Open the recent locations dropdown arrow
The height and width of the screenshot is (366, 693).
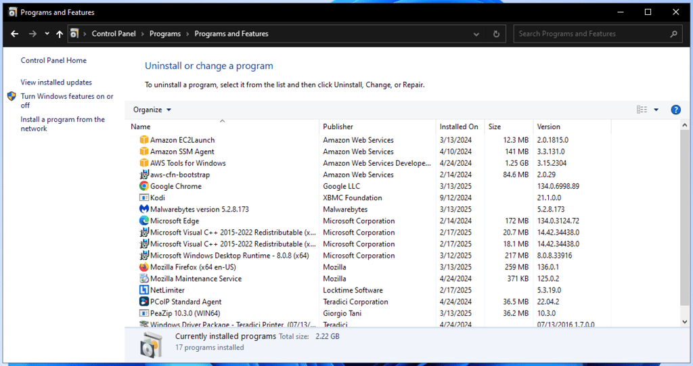[47, 34]
